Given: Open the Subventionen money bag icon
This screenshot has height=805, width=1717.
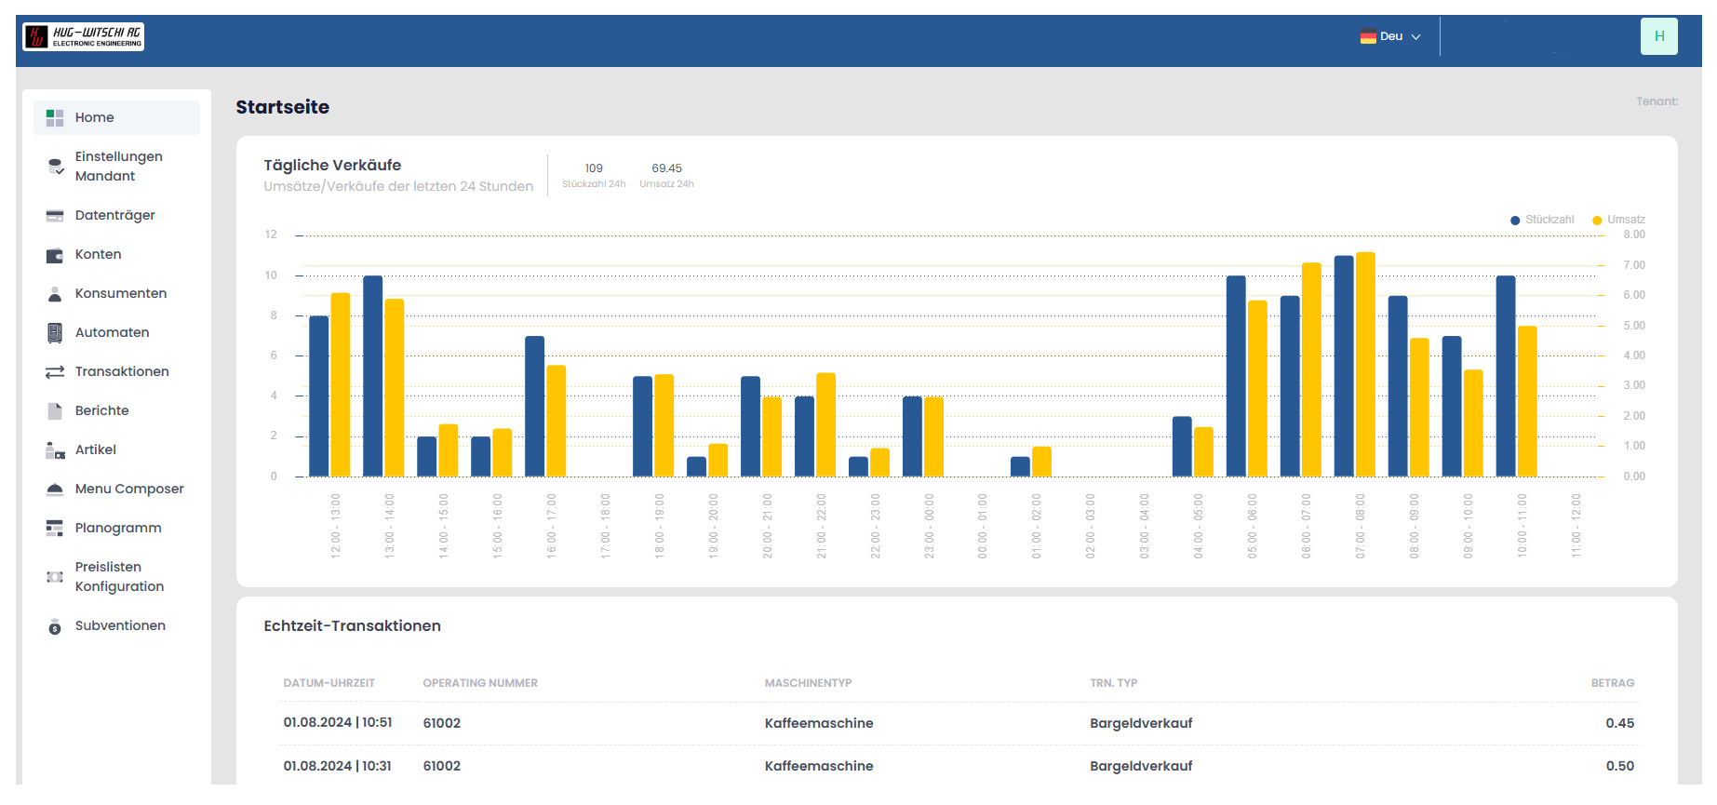Looking at the screenshot, I should (x=55, y=626).
